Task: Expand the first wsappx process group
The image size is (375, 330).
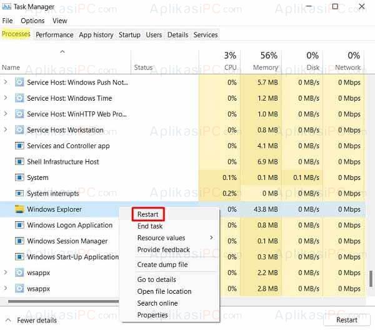Action: point(6,272)
